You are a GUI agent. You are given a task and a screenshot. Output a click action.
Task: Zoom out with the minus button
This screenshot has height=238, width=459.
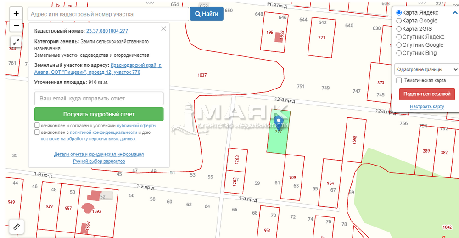tap(17, 26)
